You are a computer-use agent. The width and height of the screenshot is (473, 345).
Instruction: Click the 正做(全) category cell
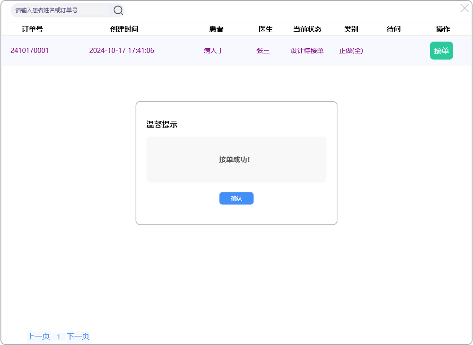click(x=351, y=51)
